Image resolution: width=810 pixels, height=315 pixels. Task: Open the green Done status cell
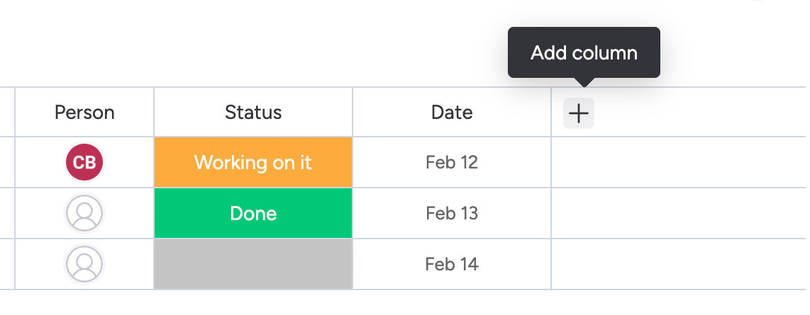[253, 213]
